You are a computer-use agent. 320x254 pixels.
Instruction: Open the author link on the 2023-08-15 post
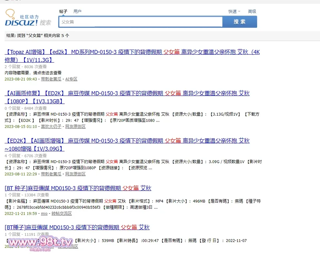[x=51, y=126]
